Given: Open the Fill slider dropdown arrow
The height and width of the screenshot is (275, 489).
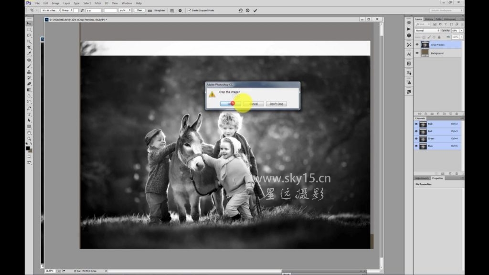Looking at the screenshot, I should tap(462, 37).
